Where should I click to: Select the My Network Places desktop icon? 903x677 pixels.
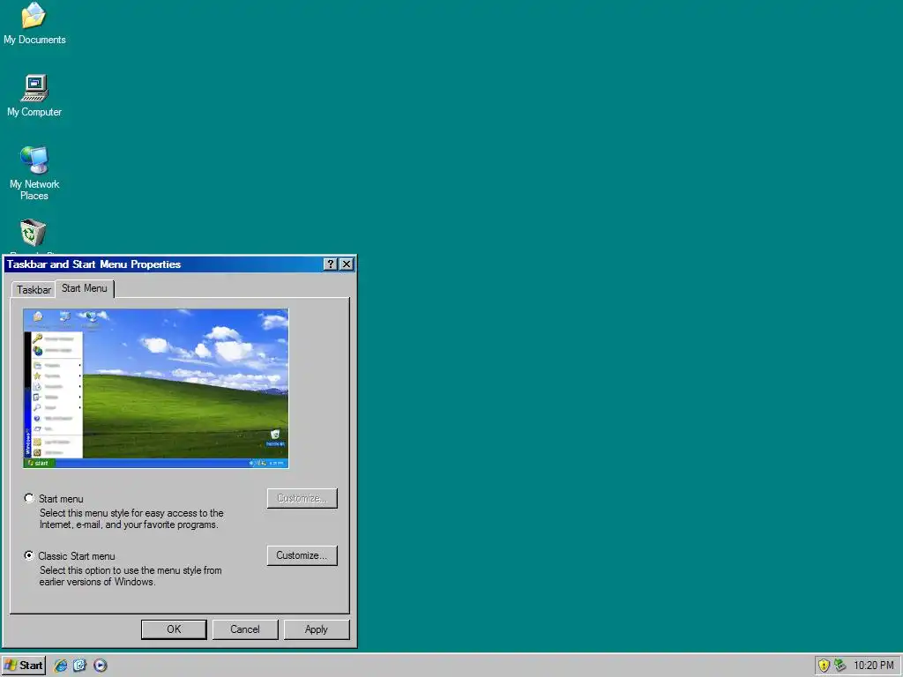coord(34,173)
